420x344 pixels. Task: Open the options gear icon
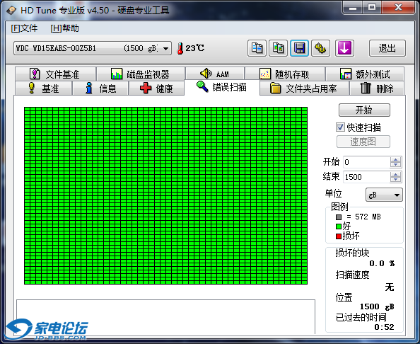[320, 48]
